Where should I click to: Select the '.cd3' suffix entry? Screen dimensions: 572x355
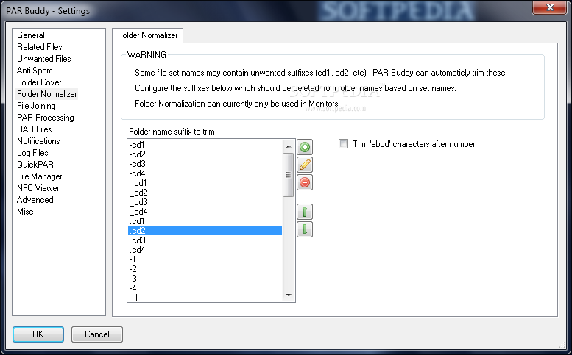click(205, 240)
